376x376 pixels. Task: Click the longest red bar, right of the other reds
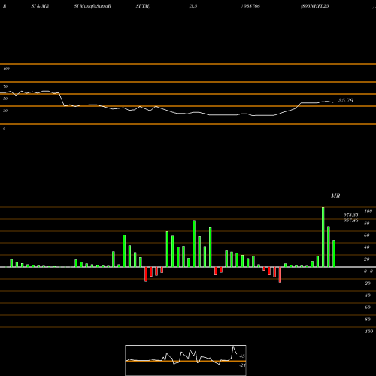click(x=280, y=274)
